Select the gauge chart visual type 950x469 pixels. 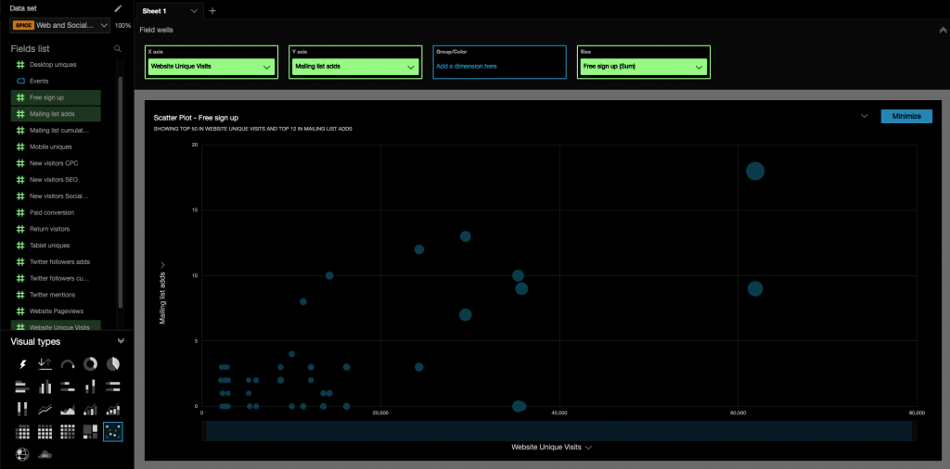(x=68, y=364)
